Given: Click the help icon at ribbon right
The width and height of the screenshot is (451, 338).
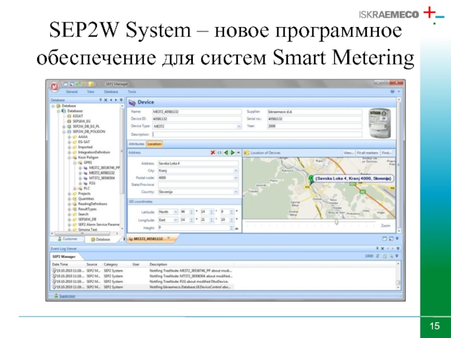Looking at the screenshot, I should (x=392, y=92).
